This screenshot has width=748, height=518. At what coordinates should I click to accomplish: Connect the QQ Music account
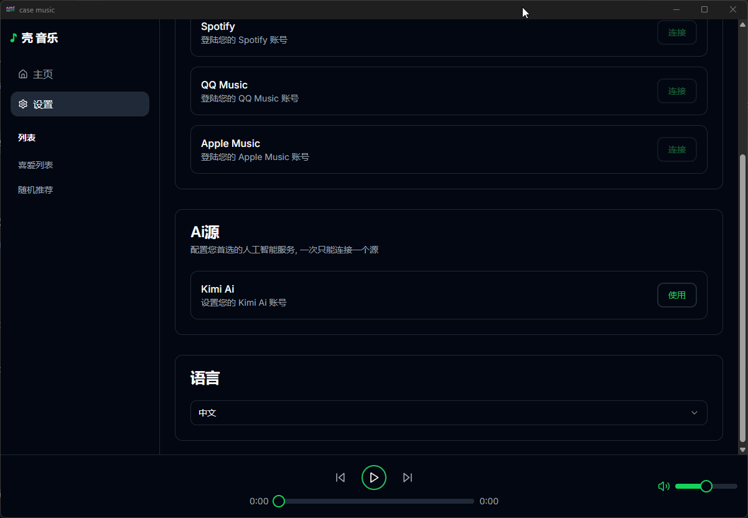click(676, 91)
